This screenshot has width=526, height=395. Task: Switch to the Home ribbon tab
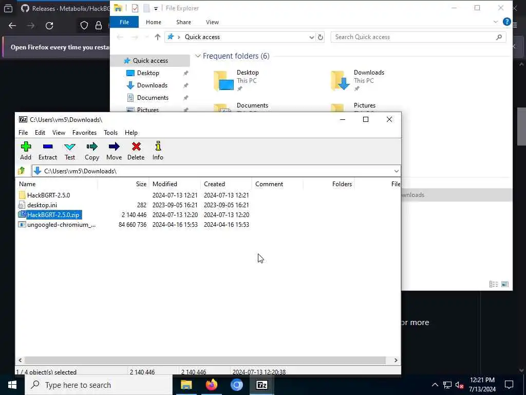pyautogui.click(x=154, y=22)
